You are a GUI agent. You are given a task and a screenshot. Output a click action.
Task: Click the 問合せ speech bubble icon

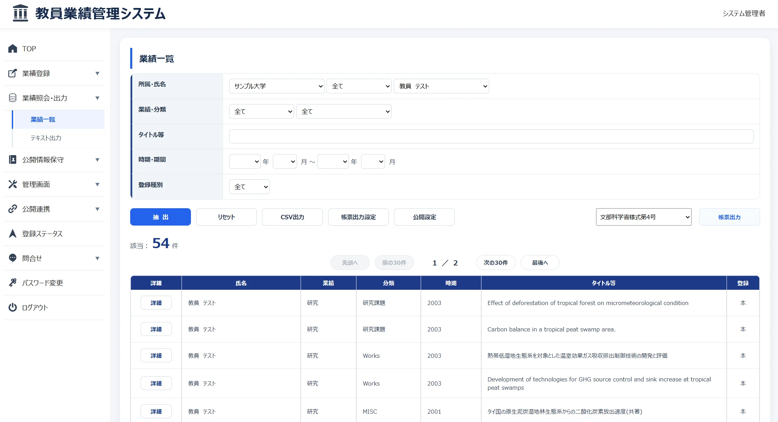pyautogui.click(x=12, y=258)
